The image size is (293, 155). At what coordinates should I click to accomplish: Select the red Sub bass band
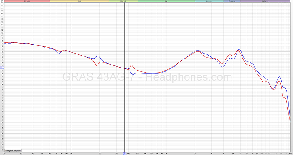coord(27,1)
